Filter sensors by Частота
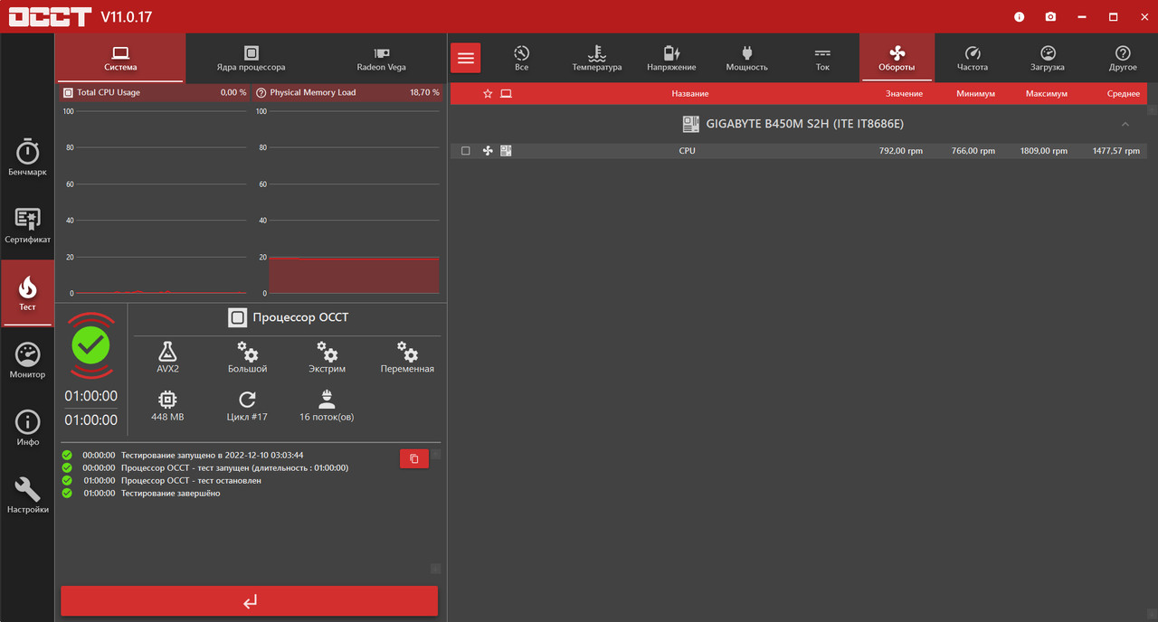 973,59
